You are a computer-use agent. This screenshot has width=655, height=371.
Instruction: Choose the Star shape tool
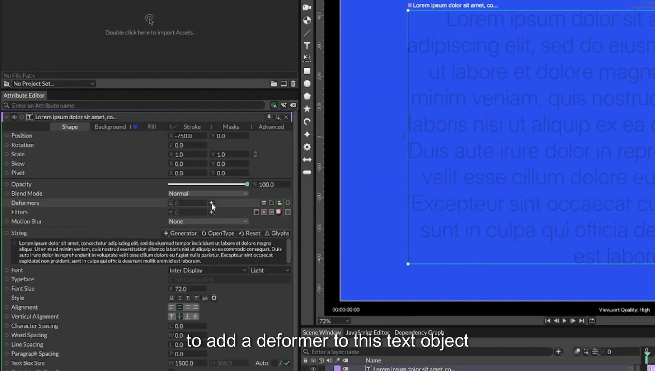307,109
